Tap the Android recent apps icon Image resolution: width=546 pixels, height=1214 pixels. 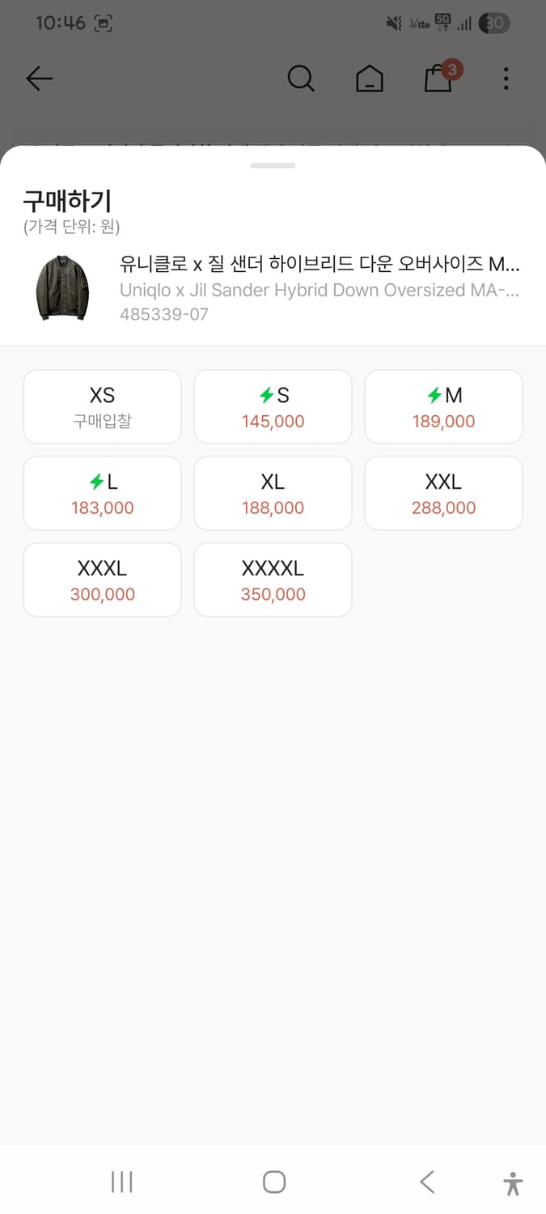[x=122, y=1182]
